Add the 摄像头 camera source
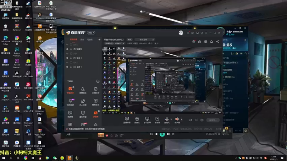 tap(137, 120)
